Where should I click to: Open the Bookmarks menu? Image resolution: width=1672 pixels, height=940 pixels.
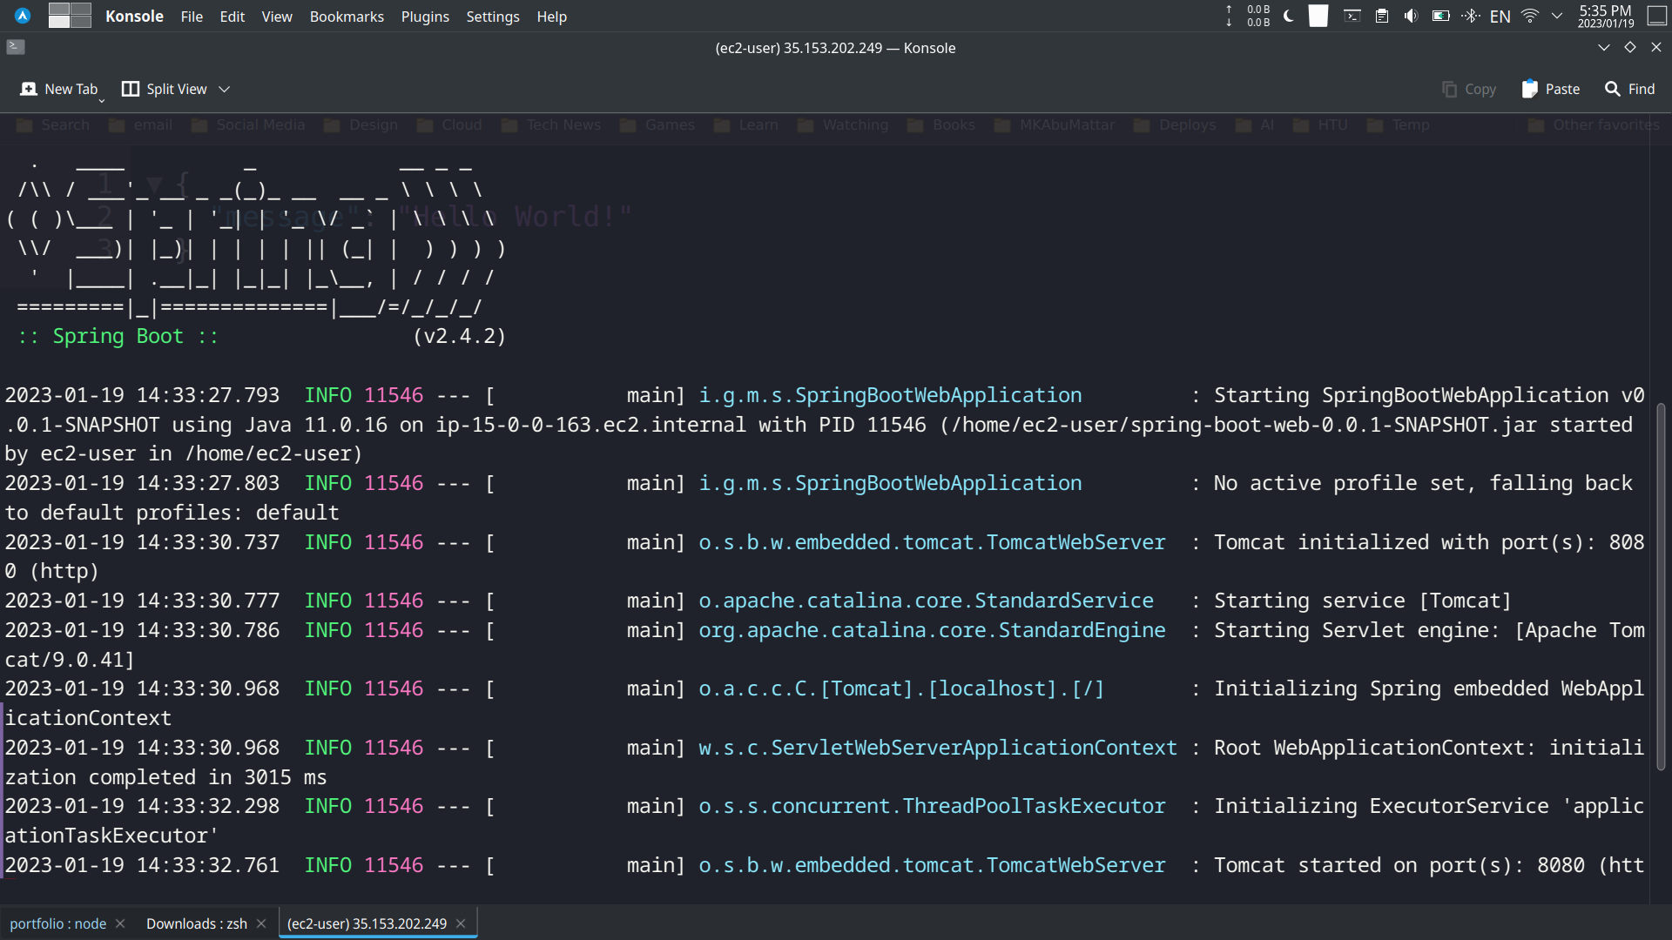click(x=346, y=17)
